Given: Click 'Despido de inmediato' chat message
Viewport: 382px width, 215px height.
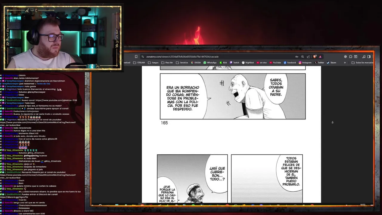Looking at the screenshot, I should [35, 167].
